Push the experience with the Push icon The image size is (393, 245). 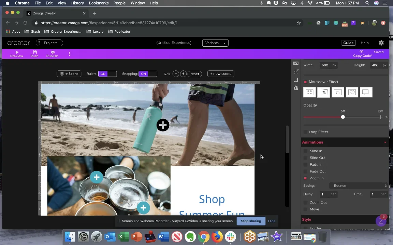pos(35,52)
